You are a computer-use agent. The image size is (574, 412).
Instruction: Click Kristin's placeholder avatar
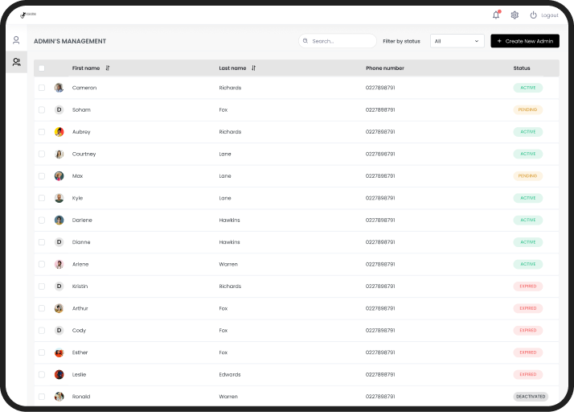pyautogui.click(x=59, y=286)
